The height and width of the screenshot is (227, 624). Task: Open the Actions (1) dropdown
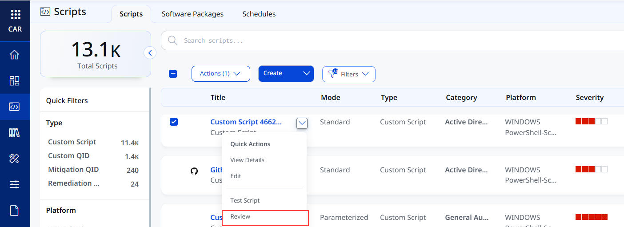coord(221,74)
